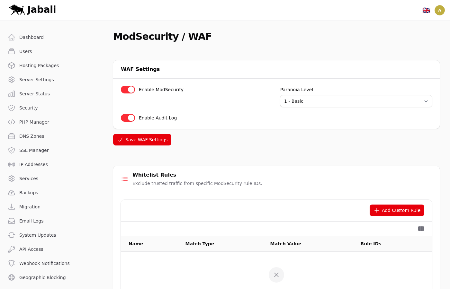Click Add Custom Rule button
This screenshot has height=289, width=450.
[397, 210]
